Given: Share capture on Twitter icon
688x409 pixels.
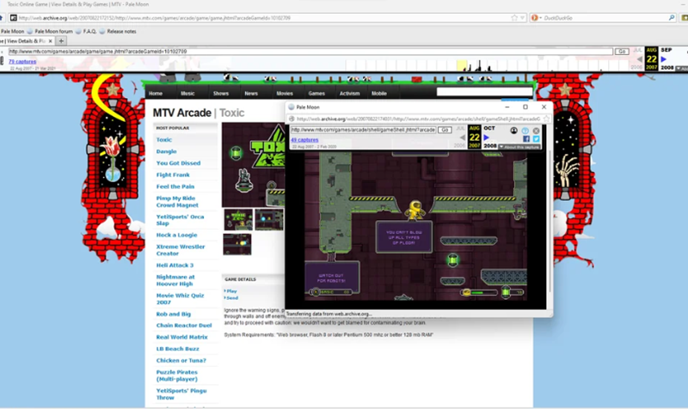Looking at the screenshot, I should pos(536,139).
